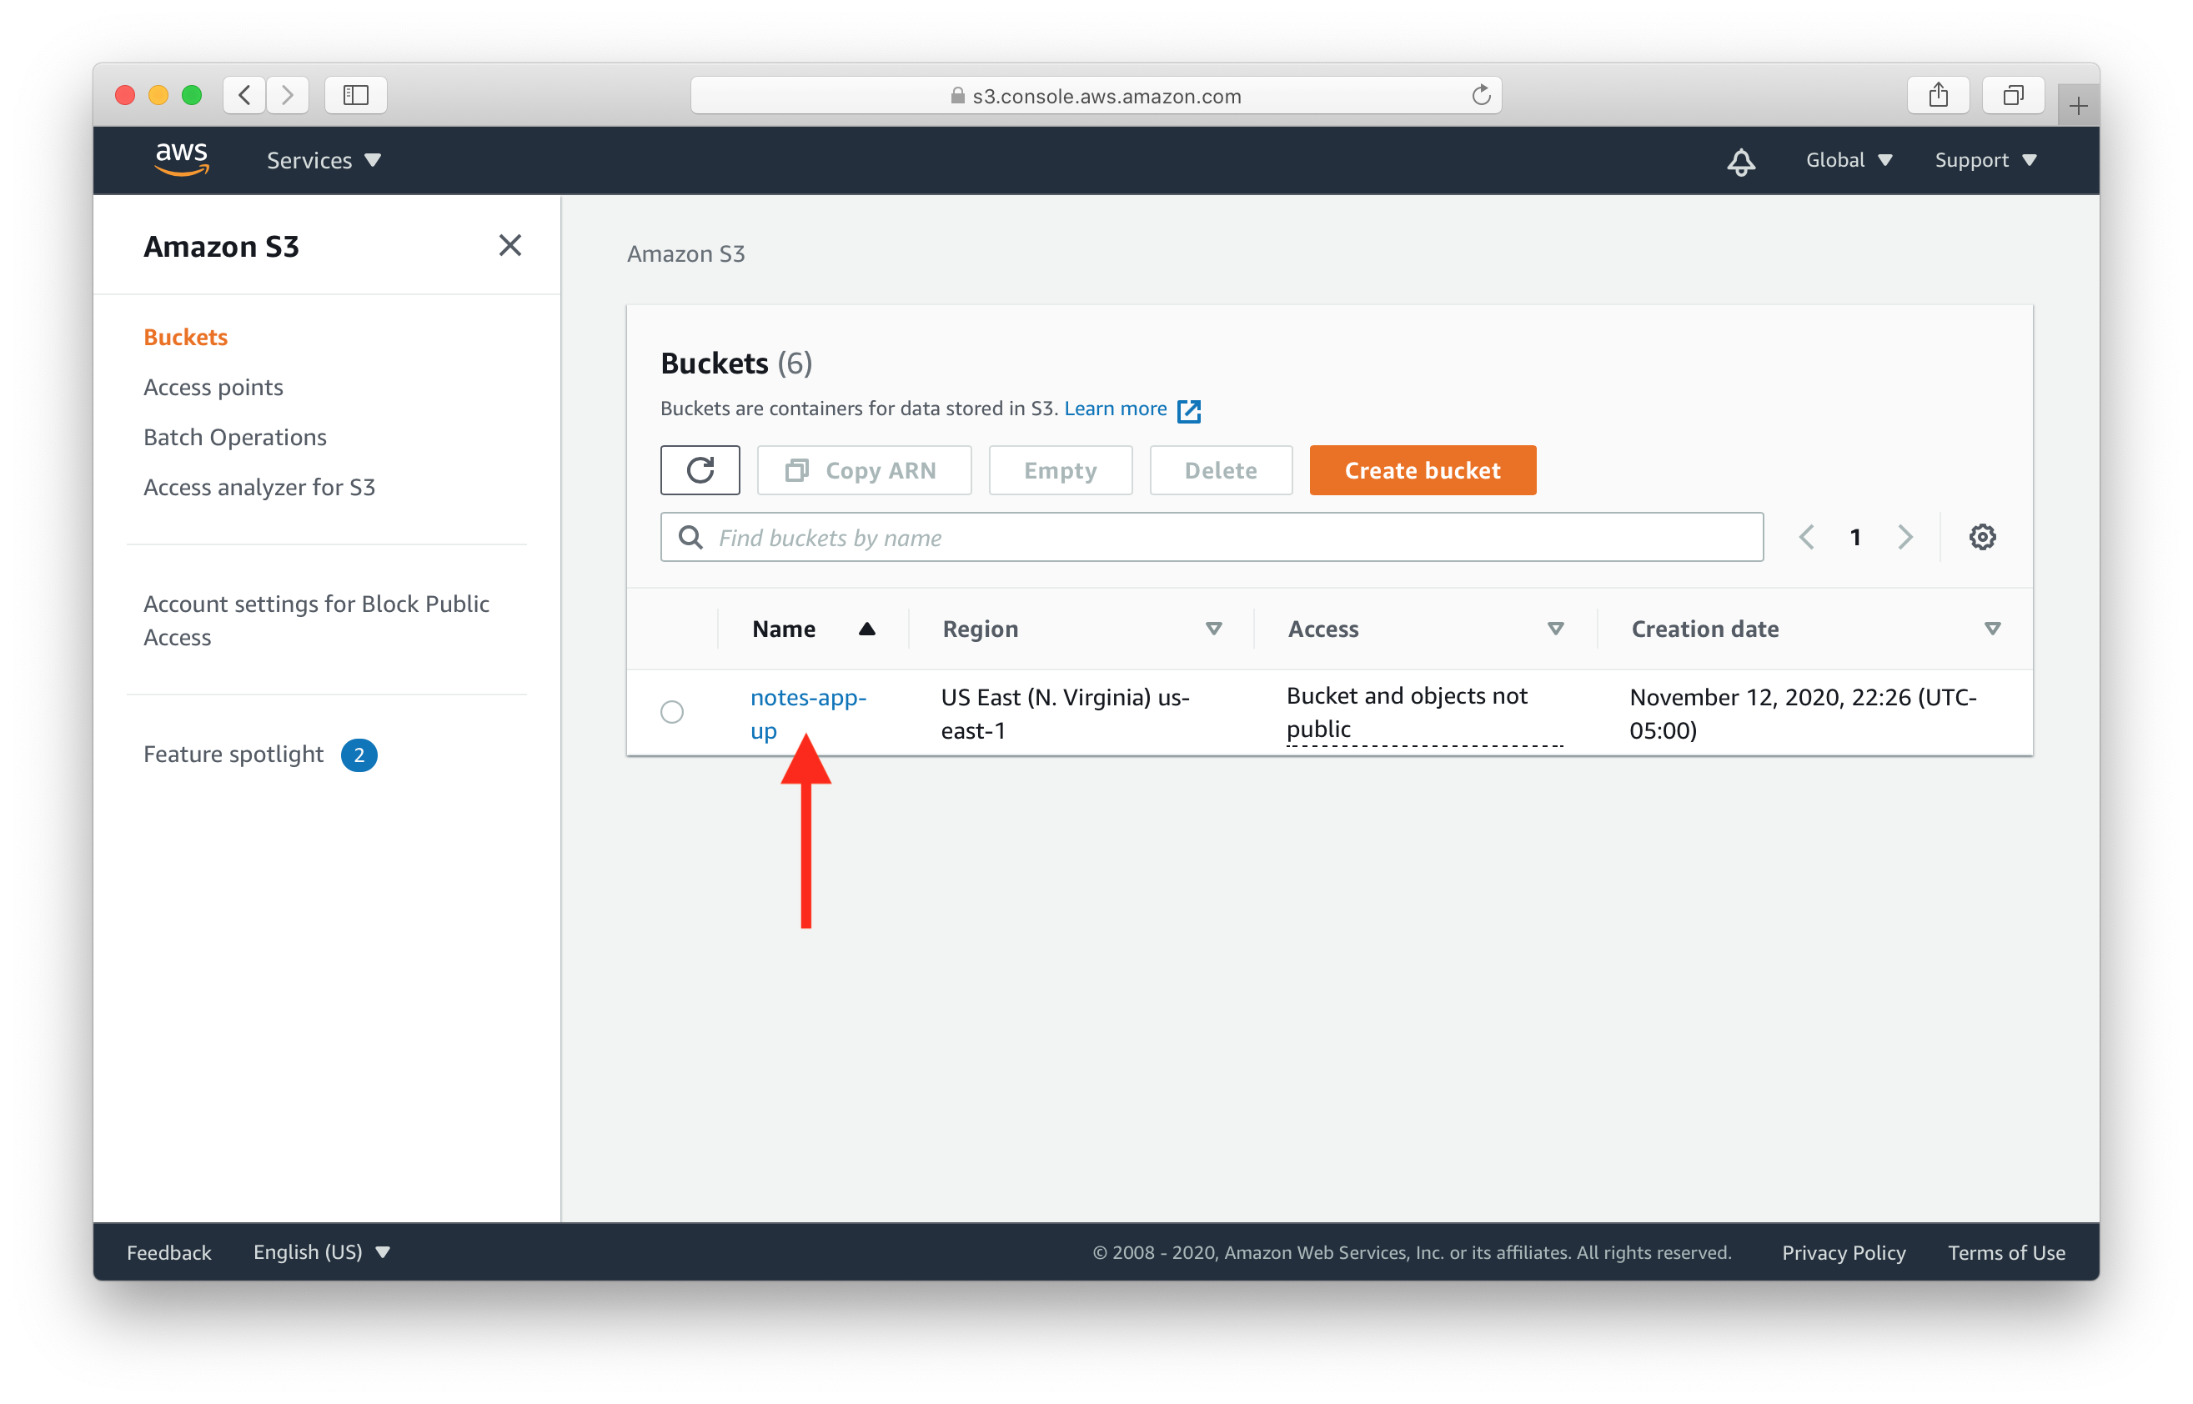Select the notes-app-up bucket radio button

tap(671, 710)
